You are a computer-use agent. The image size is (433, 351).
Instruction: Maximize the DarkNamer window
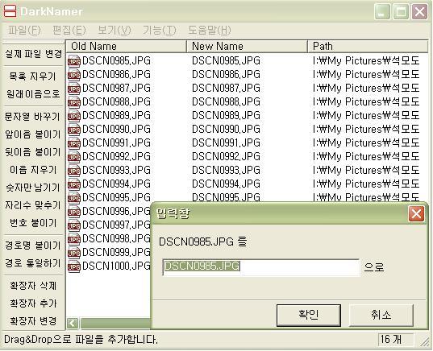coord(401,12)
